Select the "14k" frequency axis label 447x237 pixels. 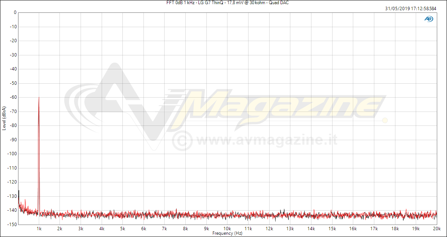[311, 229]
